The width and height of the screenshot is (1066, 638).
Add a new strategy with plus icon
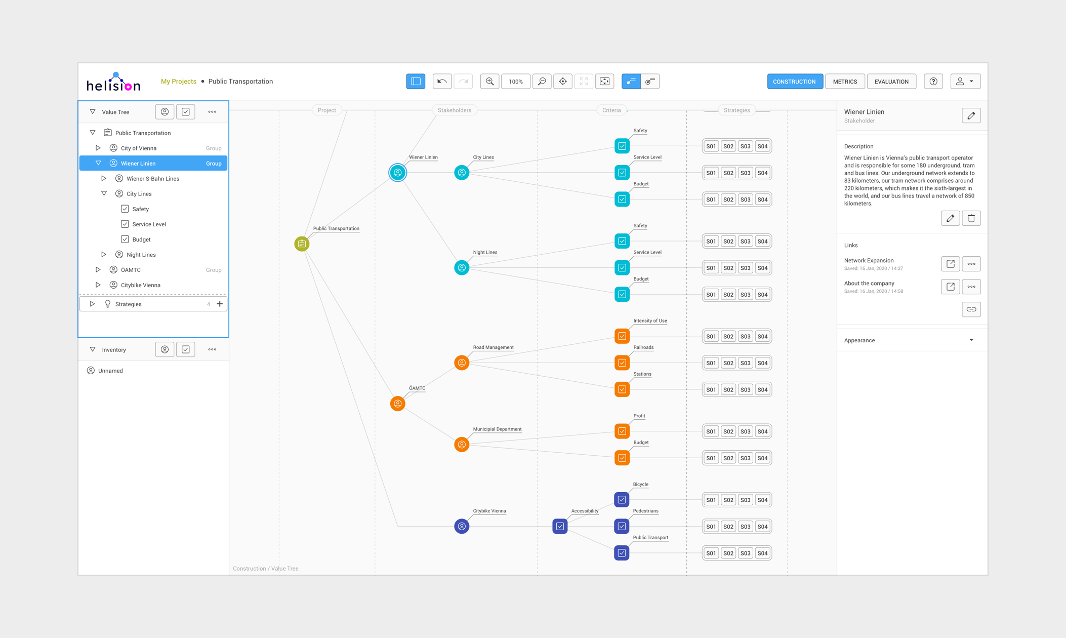[220, 304]
